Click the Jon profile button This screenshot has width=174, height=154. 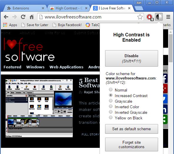click(139, 2)
